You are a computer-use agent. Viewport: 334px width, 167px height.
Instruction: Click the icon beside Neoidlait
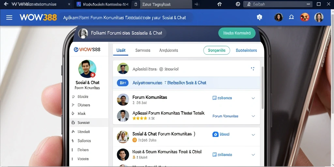pos(73,132)
